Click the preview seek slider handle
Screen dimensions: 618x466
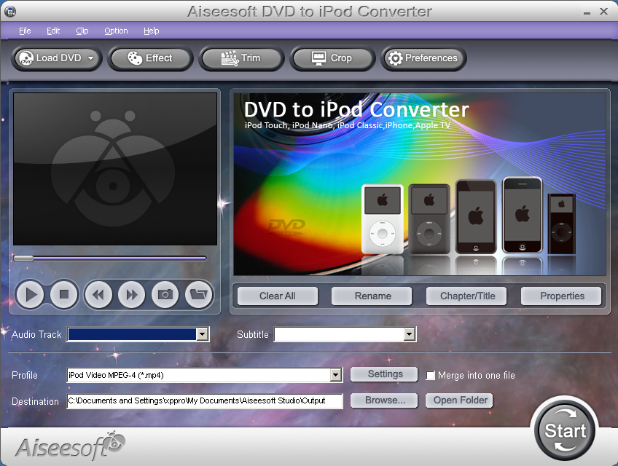click(x=23, y=258)
